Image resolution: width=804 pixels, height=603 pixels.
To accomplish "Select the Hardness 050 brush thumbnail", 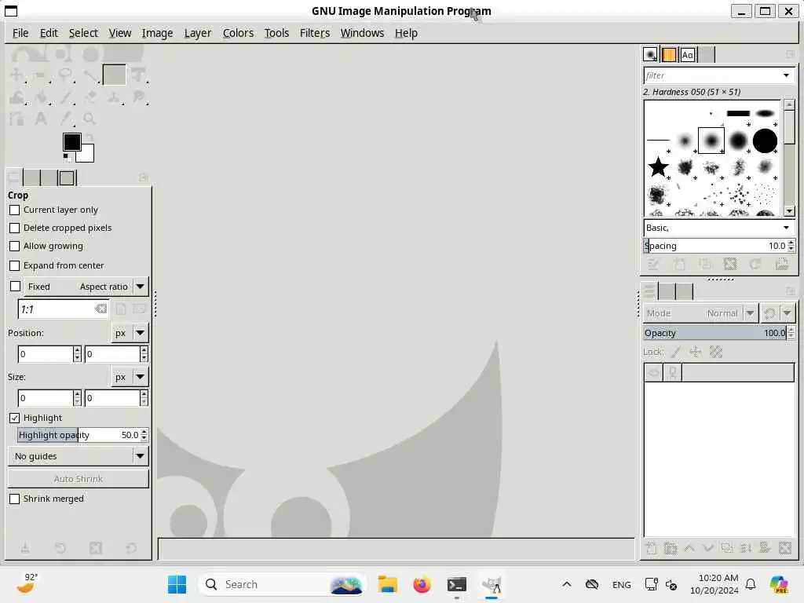I will coord(711,141).
